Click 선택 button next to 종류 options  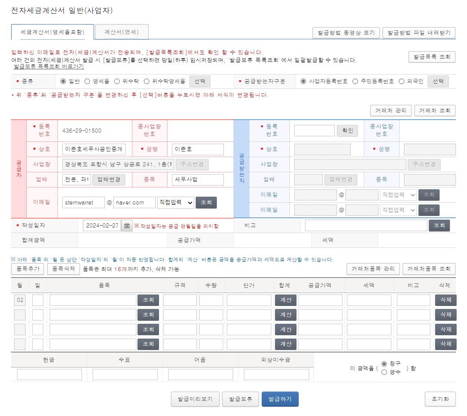tap(200, 81)
